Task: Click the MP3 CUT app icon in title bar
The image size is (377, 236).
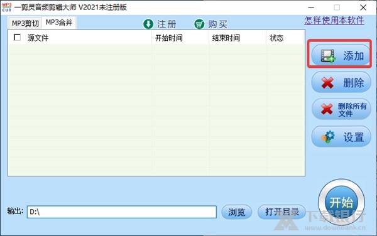Action: click(7, 7)
